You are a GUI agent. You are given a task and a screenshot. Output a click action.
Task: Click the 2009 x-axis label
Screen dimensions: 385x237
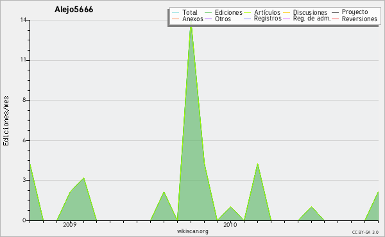(x=70, y=225)
